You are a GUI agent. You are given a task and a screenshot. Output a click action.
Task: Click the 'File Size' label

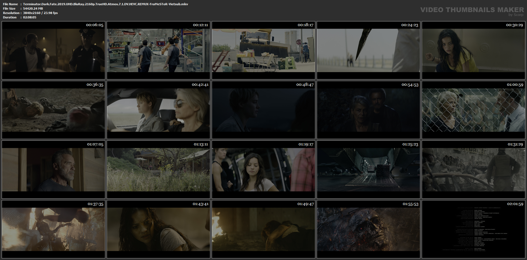point(9,9)
